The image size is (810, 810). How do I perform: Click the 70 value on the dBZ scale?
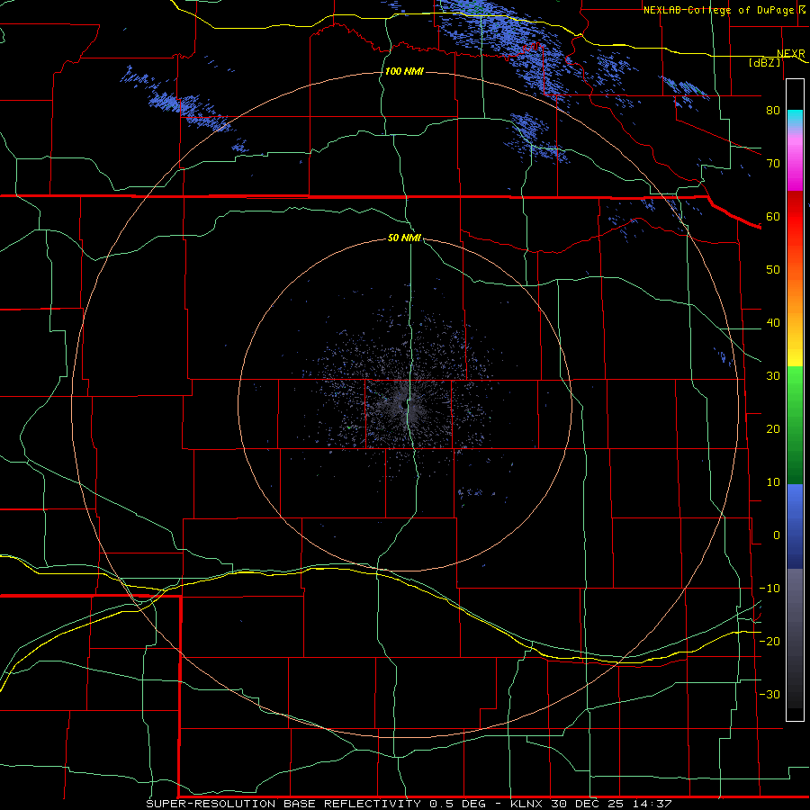[773, 164]
